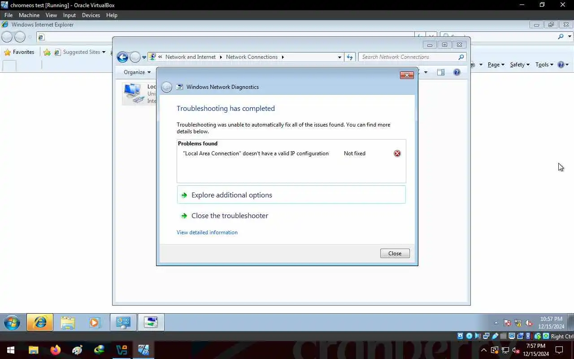Open VirtualBox Help menu

[112, 15]
